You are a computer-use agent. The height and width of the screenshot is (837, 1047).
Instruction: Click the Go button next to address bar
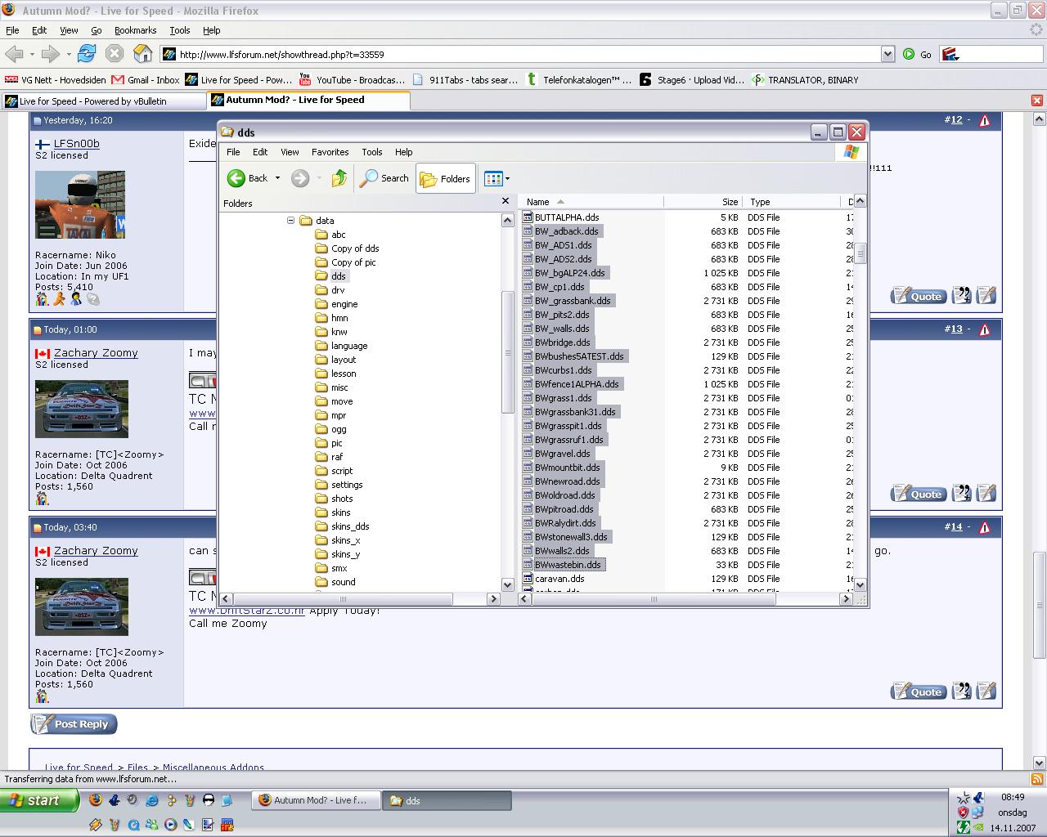point(917,55)
